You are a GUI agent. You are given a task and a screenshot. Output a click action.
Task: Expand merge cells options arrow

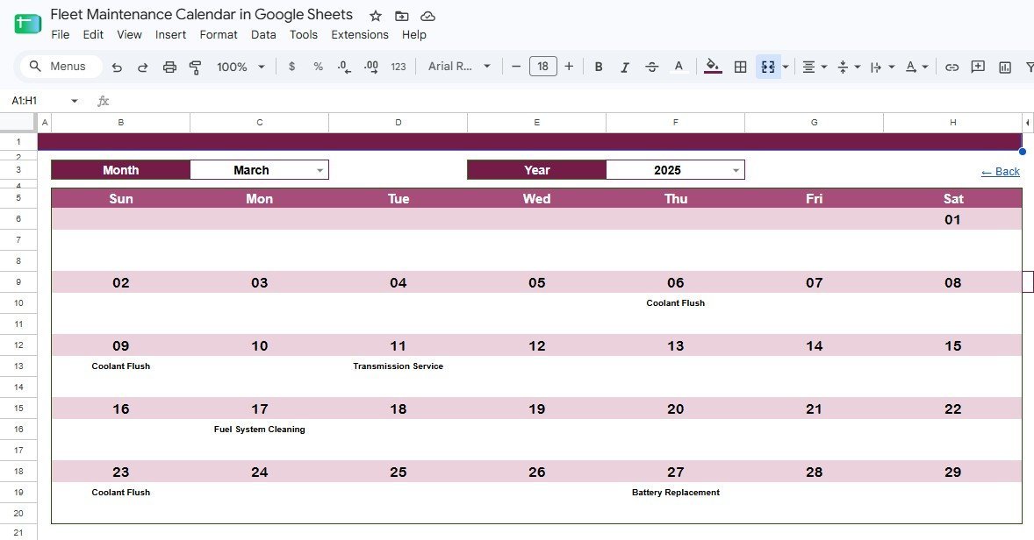pyautogui.click(x=786, y=67)
